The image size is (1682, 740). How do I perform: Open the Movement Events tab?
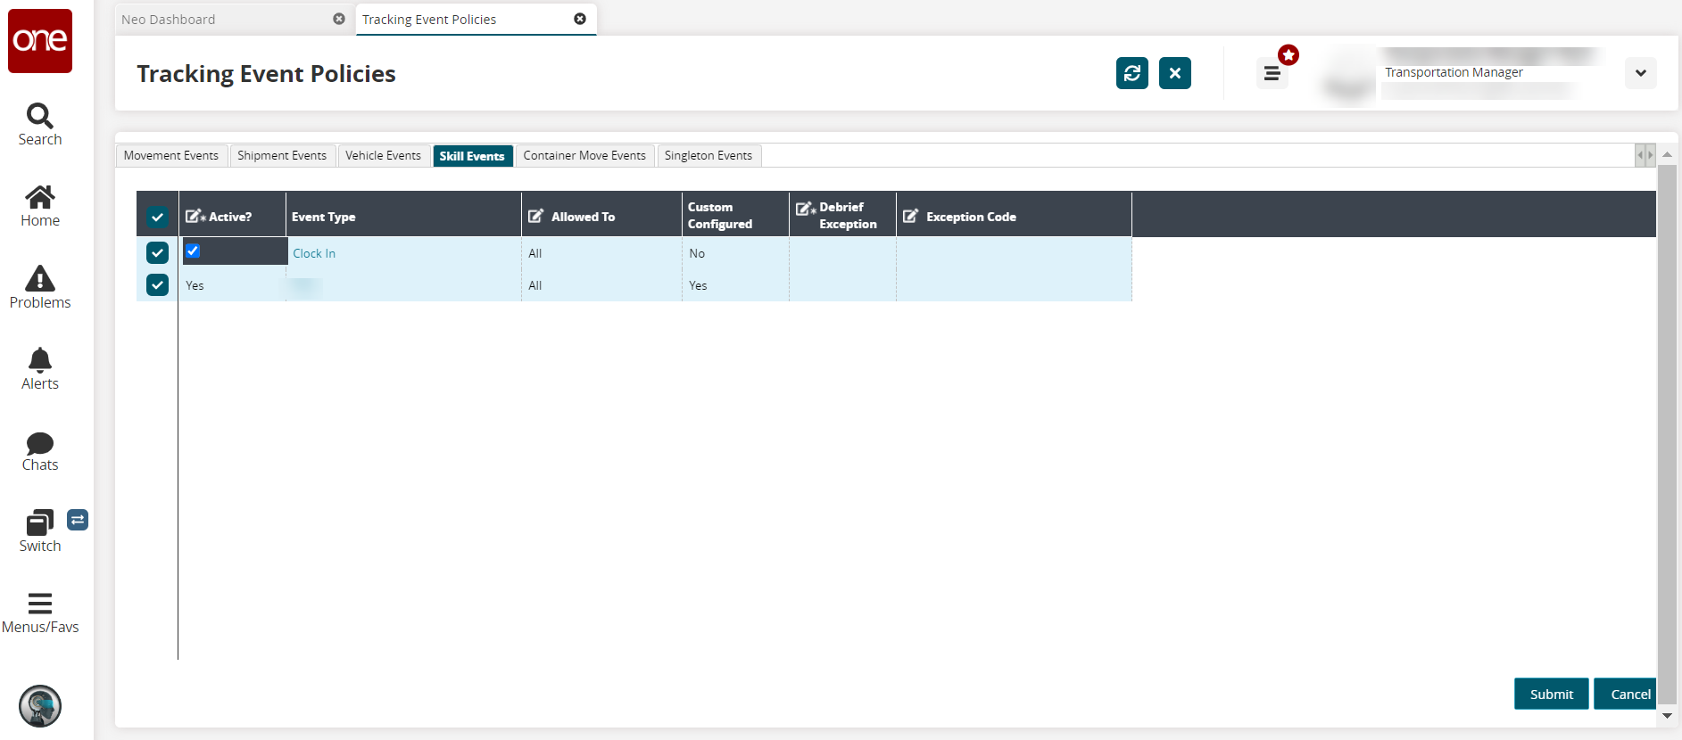[171, 155]
